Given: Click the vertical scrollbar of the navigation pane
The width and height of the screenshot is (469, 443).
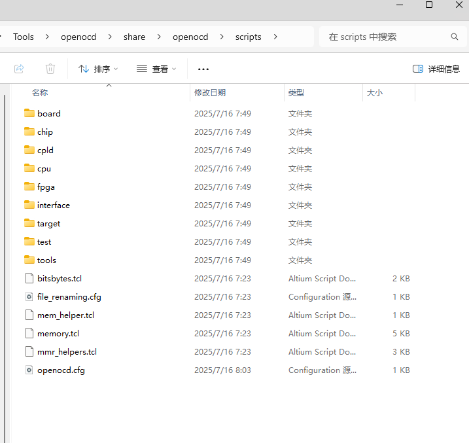Looking at the screenshot, I should (x=5, y=269).
